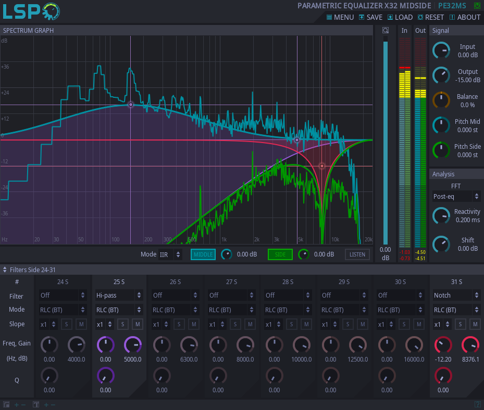Open the ABOUT dialog
484x410 pixels.
[x=465, y=17]
